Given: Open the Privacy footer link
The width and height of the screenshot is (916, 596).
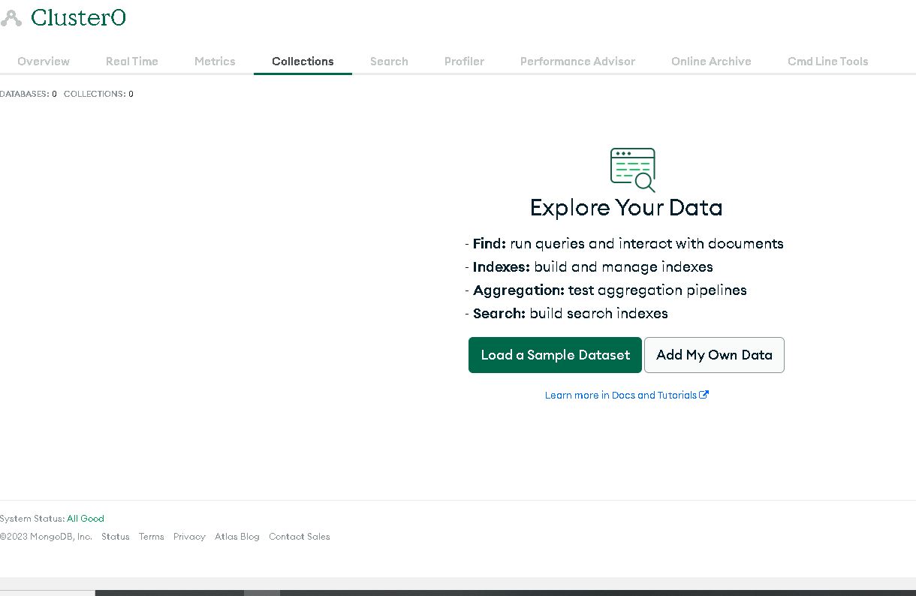Looking at the screenshot, I should [189, 537].
